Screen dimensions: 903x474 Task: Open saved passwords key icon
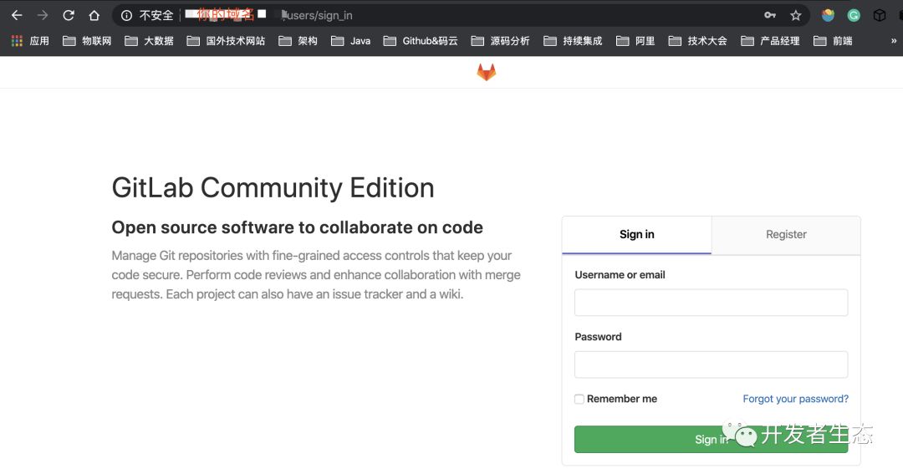click(x=770, y=16)
